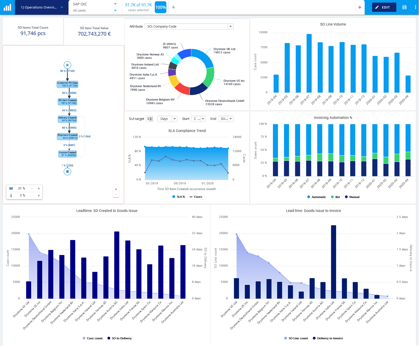Hide the Case count series in leadtime legend
Image resolution: width=419 pixels, height=346 pixels.
(92, 338)
